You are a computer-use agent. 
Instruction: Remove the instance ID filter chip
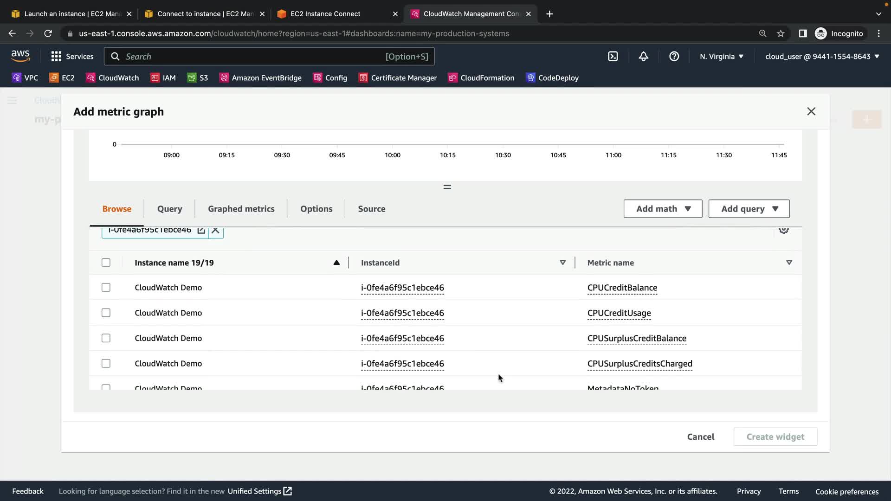coord(215,231)
